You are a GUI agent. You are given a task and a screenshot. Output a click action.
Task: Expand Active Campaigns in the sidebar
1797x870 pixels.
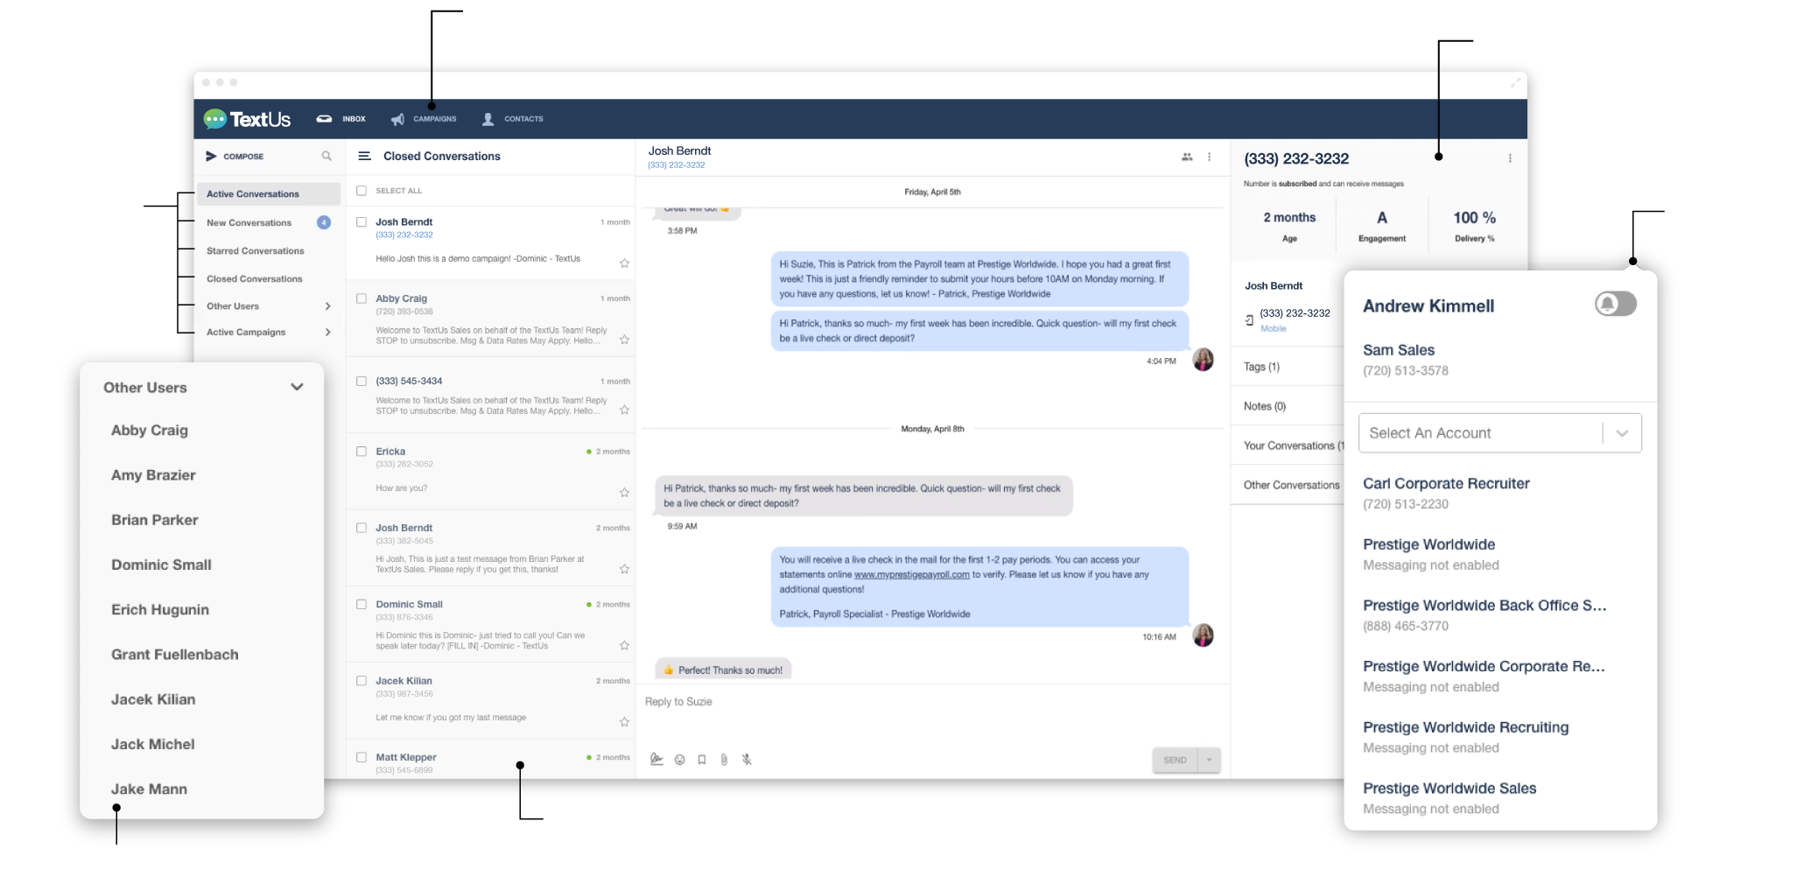(268, 333)
